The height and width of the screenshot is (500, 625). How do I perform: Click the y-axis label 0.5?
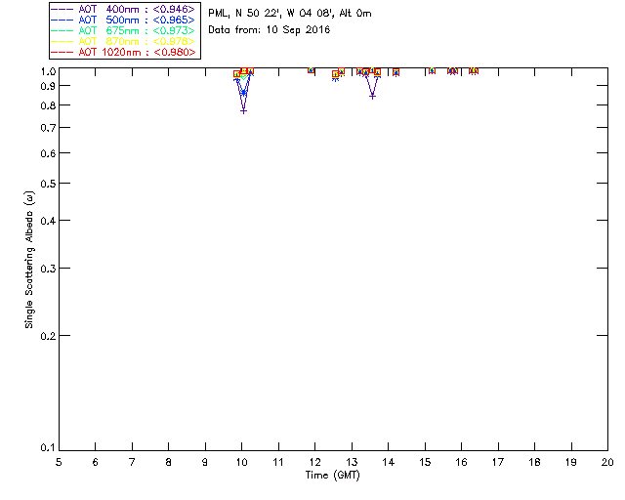point(48,184)
